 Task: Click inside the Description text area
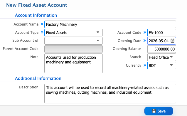(x=110, y=94)
